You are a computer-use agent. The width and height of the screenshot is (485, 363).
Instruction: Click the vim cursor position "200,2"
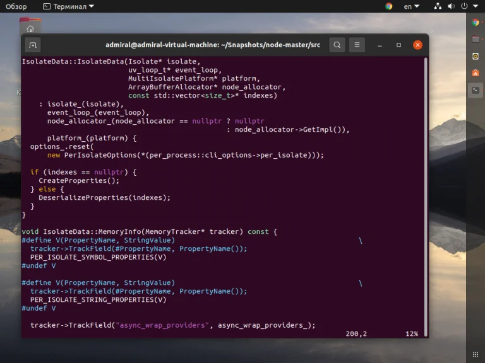click(356, 333)
